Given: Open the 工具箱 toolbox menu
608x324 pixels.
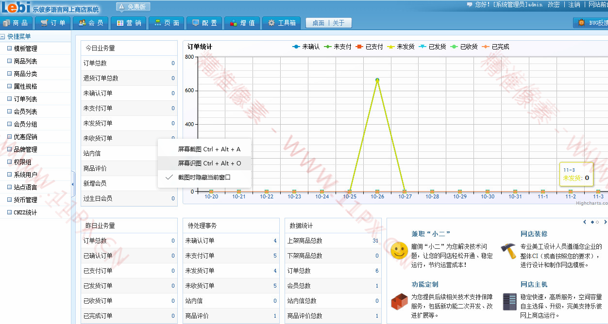Looking at the screenshot, I should point(281,23).
